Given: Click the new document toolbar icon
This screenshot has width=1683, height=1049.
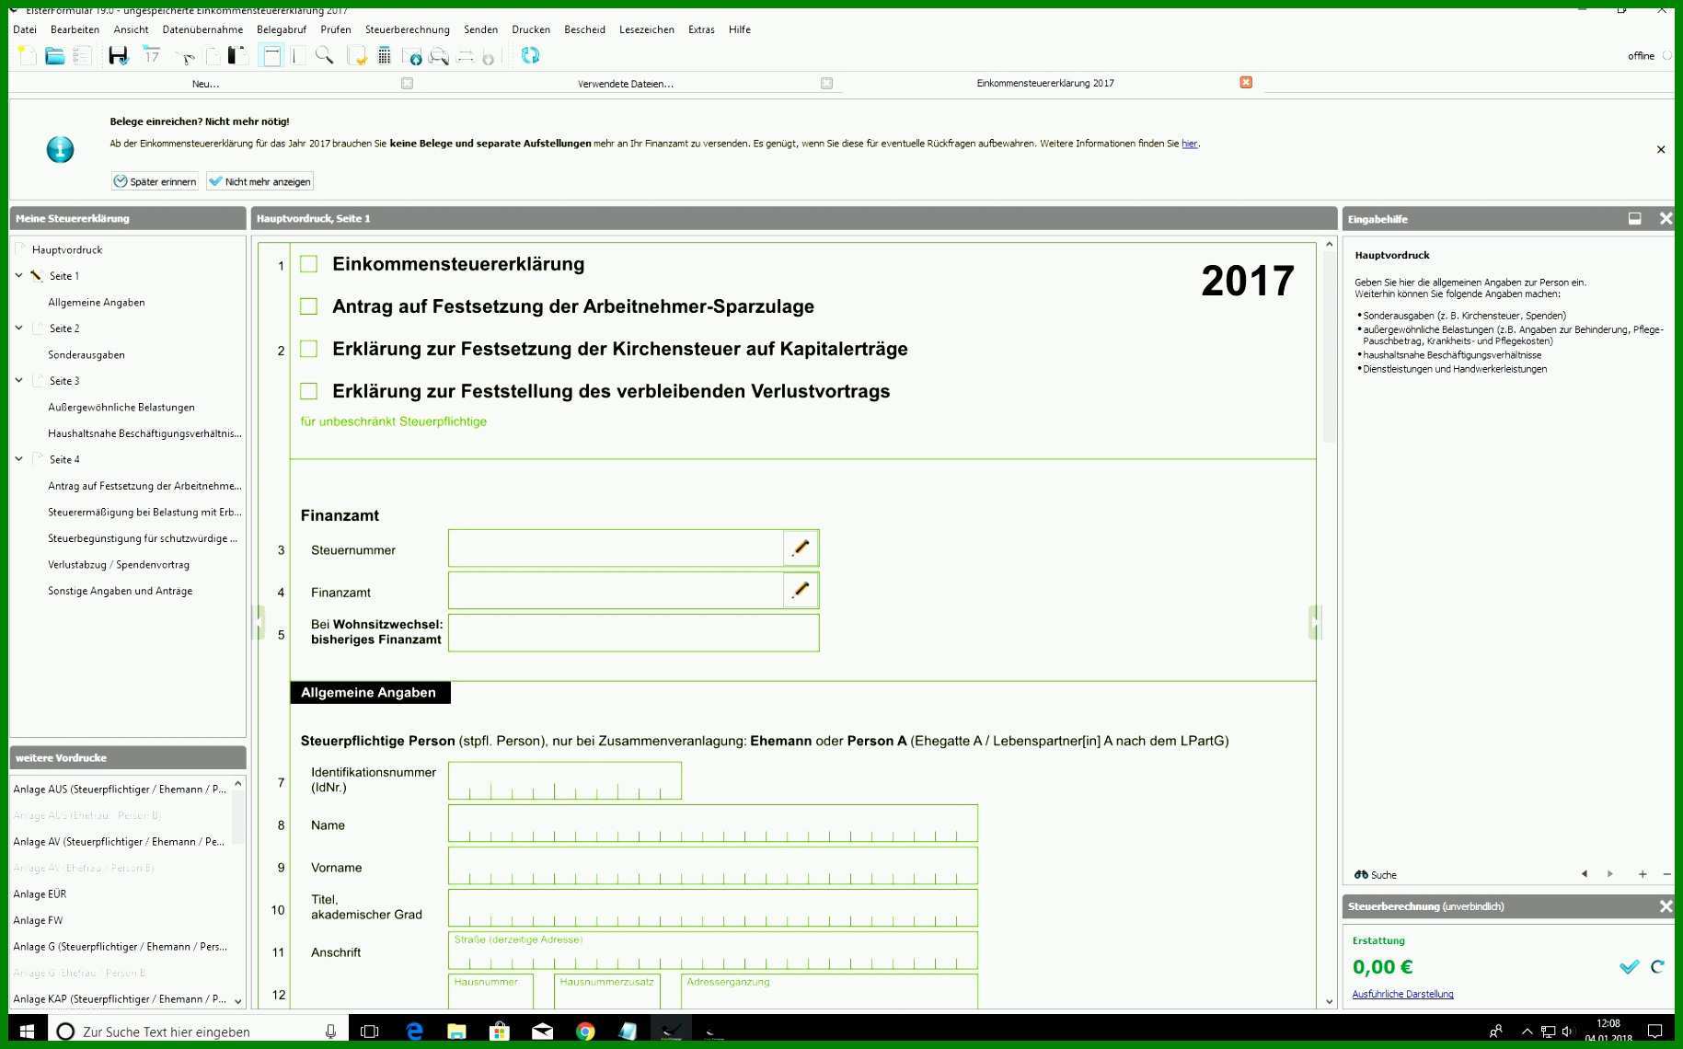Looking at the screenshot, I should (27, 56).
